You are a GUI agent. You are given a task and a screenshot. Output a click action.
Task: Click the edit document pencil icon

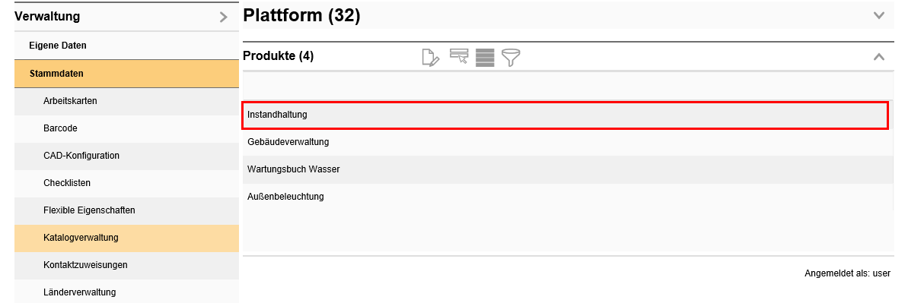pyautogui.click(x=431, y=58)
